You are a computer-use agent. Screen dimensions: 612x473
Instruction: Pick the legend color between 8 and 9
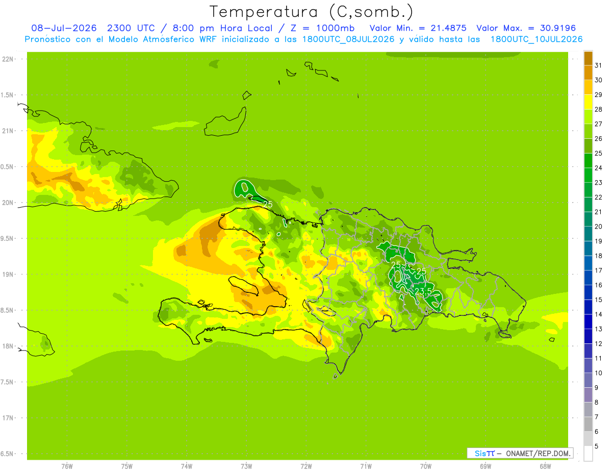(x=588, y=394)
